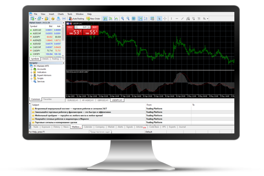Open dropdown arrow next to New Chart
The width and height of the screenshot is (264, 176).
pyautogui.click(x=35, y=19)
